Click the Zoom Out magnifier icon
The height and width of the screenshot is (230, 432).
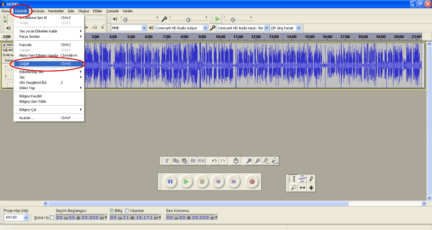click(257, 161)
